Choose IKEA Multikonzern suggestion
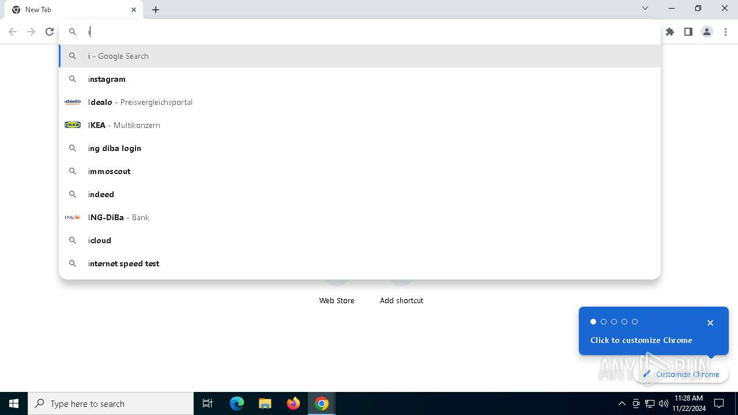The height and width of the screenshot is (415, 738). pyautogui.click(x=360, y=125)
